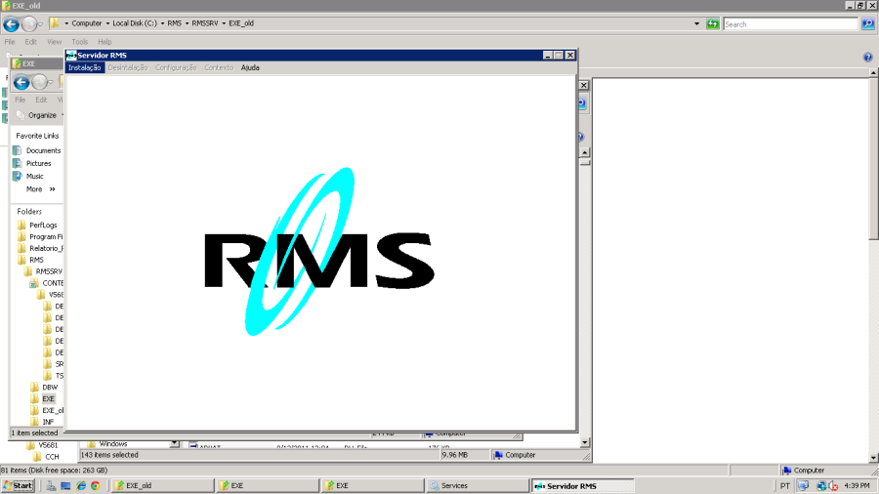Screen dimensions: 879x494
Task: Click the Documents icon in Favorite Links
Action: (18, 150)
